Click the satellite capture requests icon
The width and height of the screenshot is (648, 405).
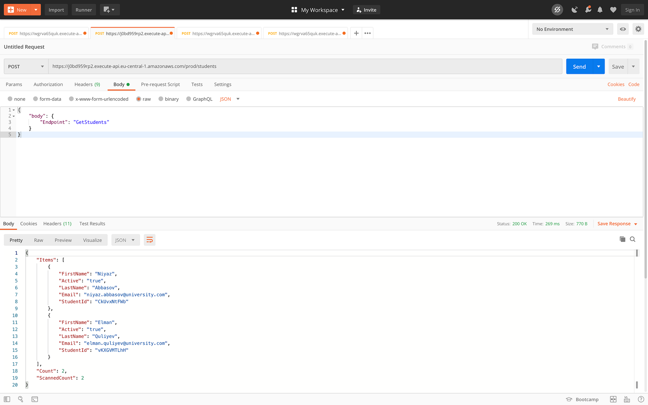pos(574,10)
